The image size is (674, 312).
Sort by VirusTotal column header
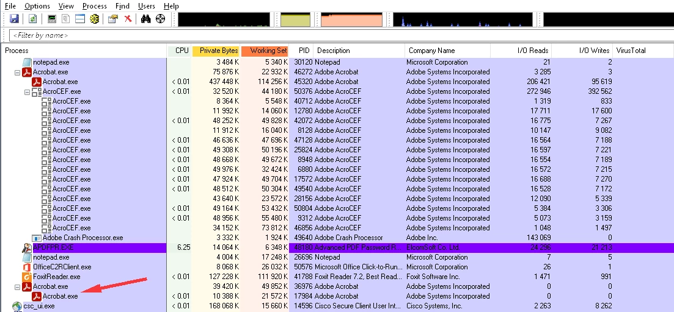(643, 51)
